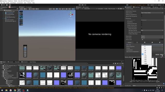Toggle scene lighting bulb icon
Image resolution: width=165 pixels, height=92 pixels.
point(57,9)
